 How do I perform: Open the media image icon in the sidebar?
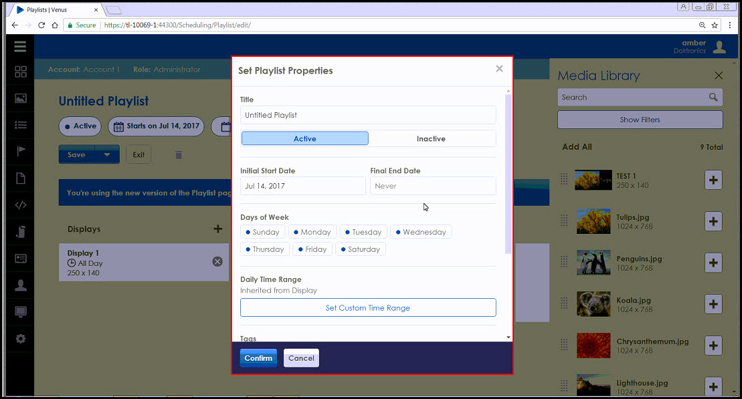click(21, 98)
